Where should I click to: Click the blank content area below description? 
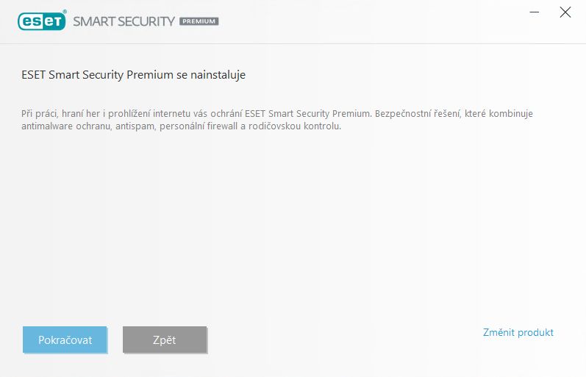click(x=293, y=224)
